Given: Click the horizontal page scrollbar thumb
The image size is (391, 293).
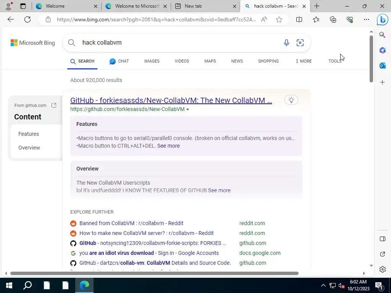Looking at the screenshot, I should click(154, 273).
